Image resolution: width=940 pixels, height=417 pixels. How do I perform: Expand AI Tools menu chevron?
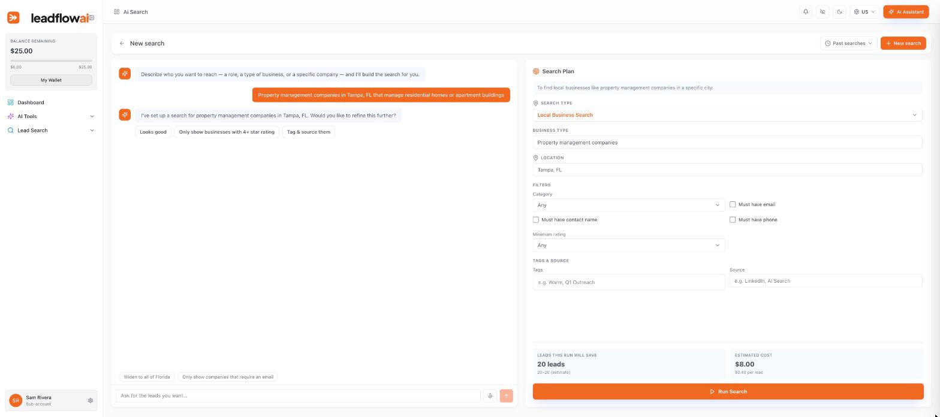coord(92,116)
